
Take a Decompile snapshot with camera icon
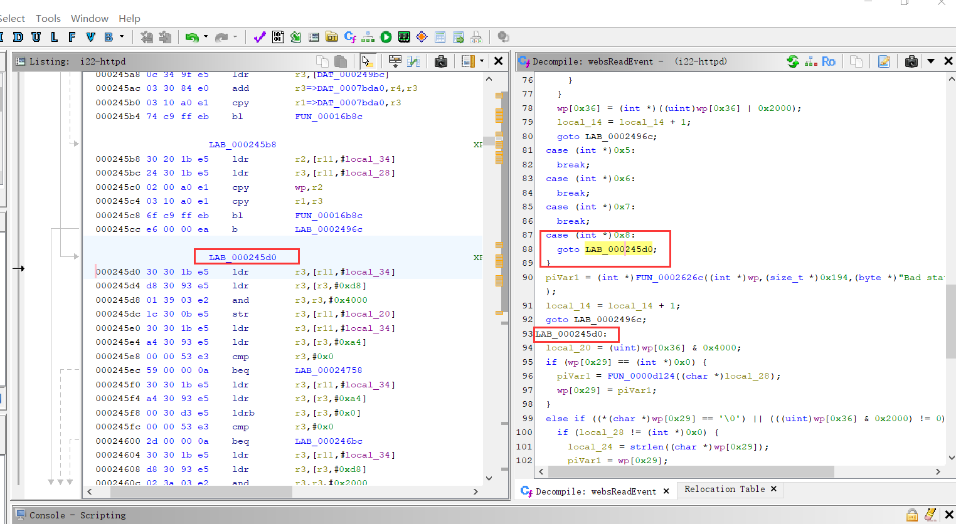tap(911, 61)
